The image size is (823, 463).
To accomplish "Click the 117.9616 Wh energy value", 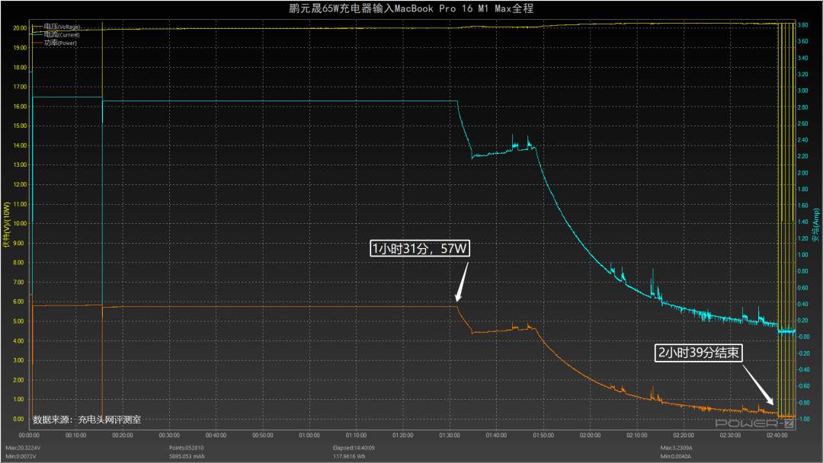I will (x=349, y=456).
